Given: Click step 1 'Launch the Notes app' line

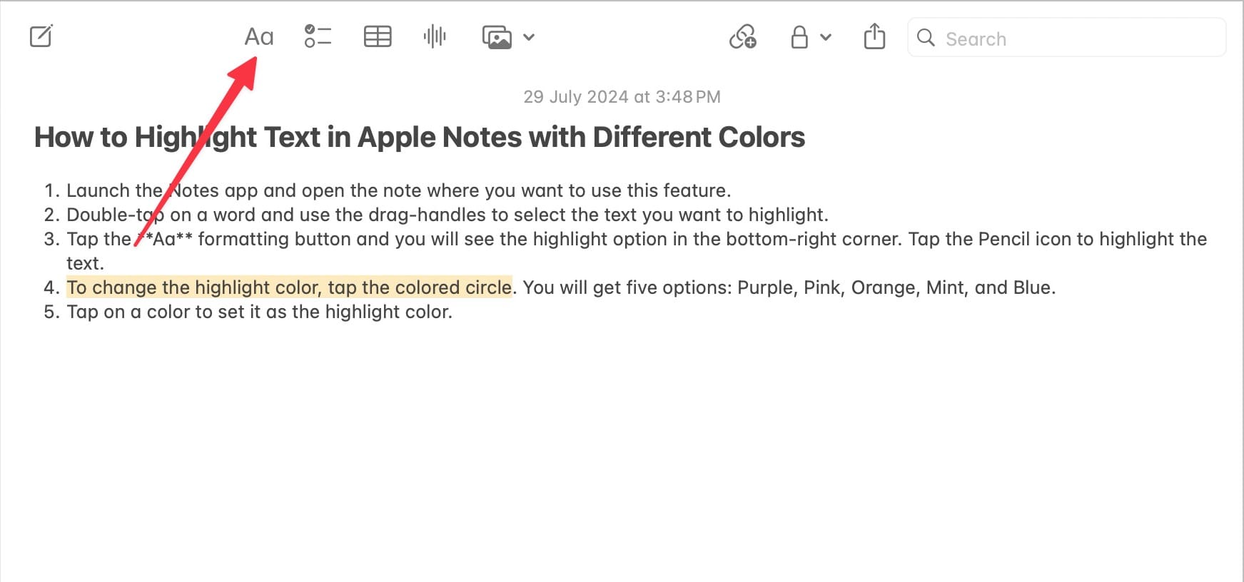Looking at the screenshot, I should point(398,190).
